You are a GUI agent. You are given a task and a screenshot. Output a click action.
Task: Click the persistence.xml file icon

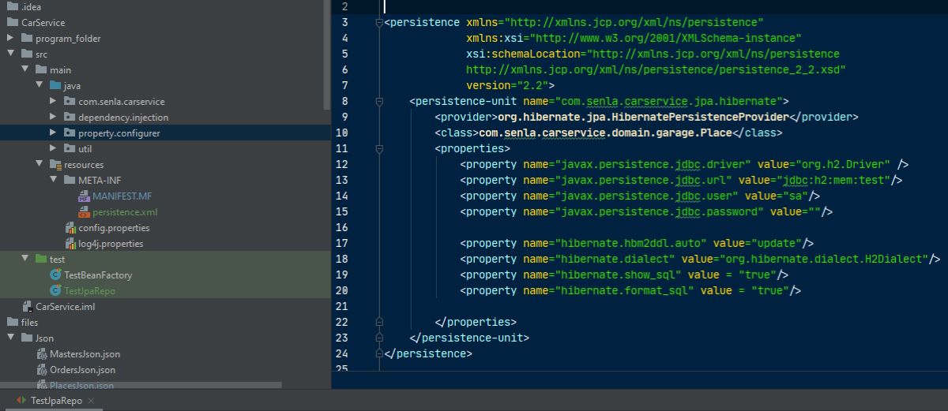pyautogui.click(x=84, y=212)
